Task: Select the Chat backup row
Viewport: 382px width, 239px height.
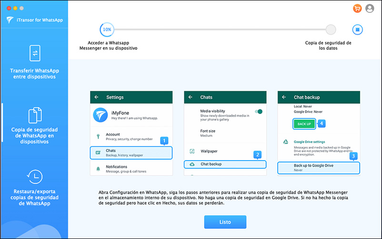Action: [225, 164]
